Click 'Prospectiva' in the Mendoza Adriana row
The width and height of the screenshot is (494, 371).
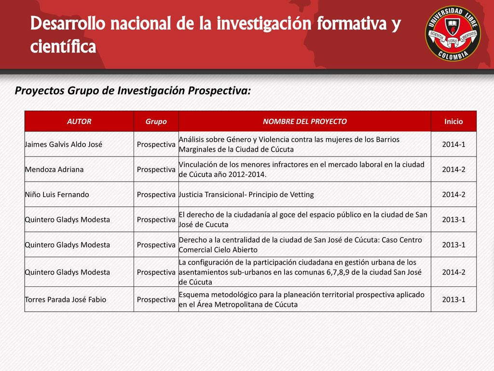[156, 170]
